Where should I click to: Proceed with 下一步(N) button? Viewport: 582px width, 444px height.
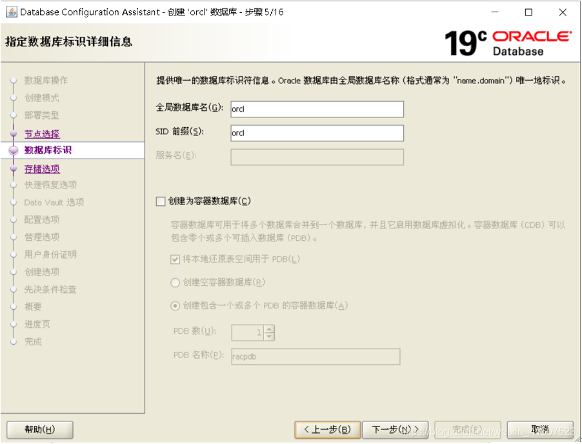pos(395,430)
